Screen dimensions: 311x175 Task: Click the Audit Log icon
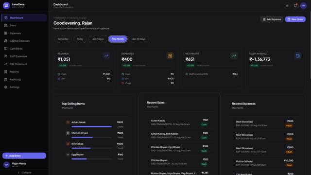(x=5, y=79)
